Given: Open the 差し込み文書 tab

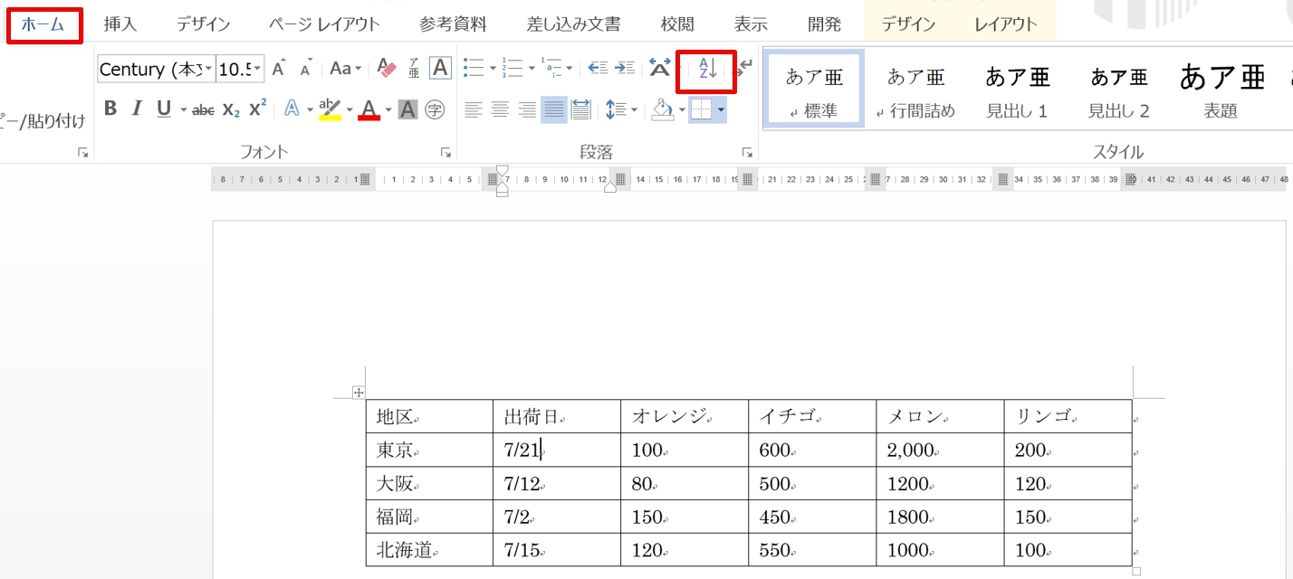Looking at the screenshot, I should click(574, 24).
